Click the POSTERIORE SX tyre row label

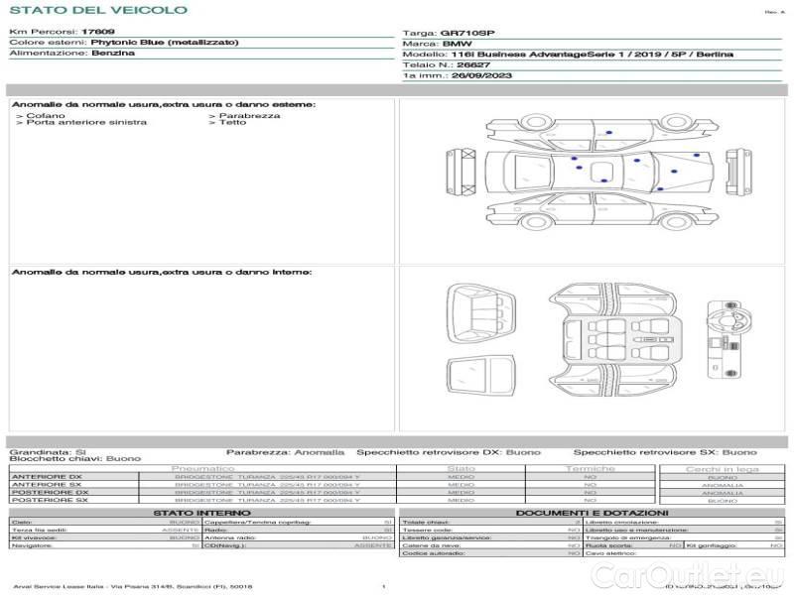pyautogui.click(x=50, y=501)
